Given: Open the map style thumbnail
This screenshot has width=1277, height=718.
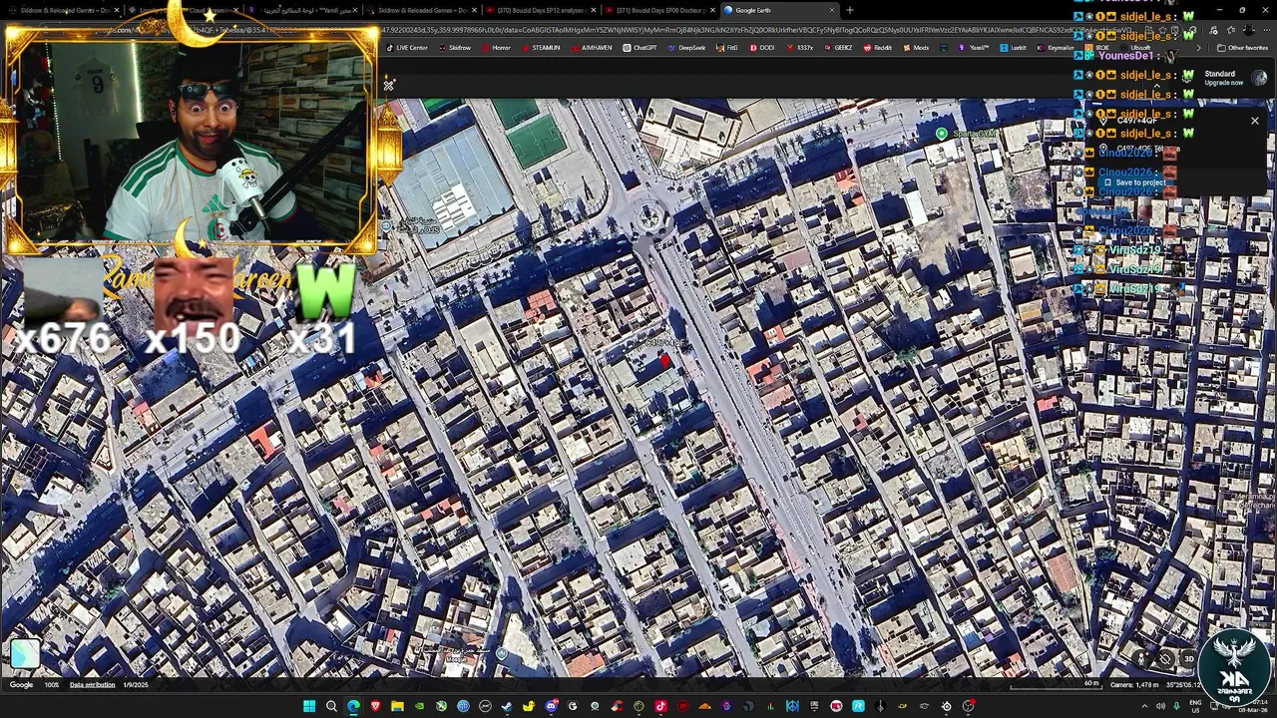Looking at the screenshot, I should click(25, 653).
